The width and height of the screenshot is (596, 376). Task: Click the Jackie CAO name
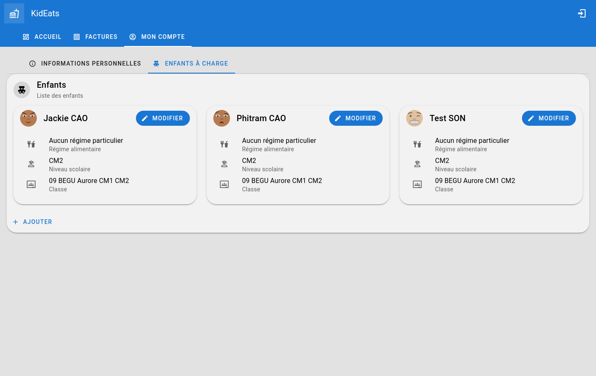(66, 118)
